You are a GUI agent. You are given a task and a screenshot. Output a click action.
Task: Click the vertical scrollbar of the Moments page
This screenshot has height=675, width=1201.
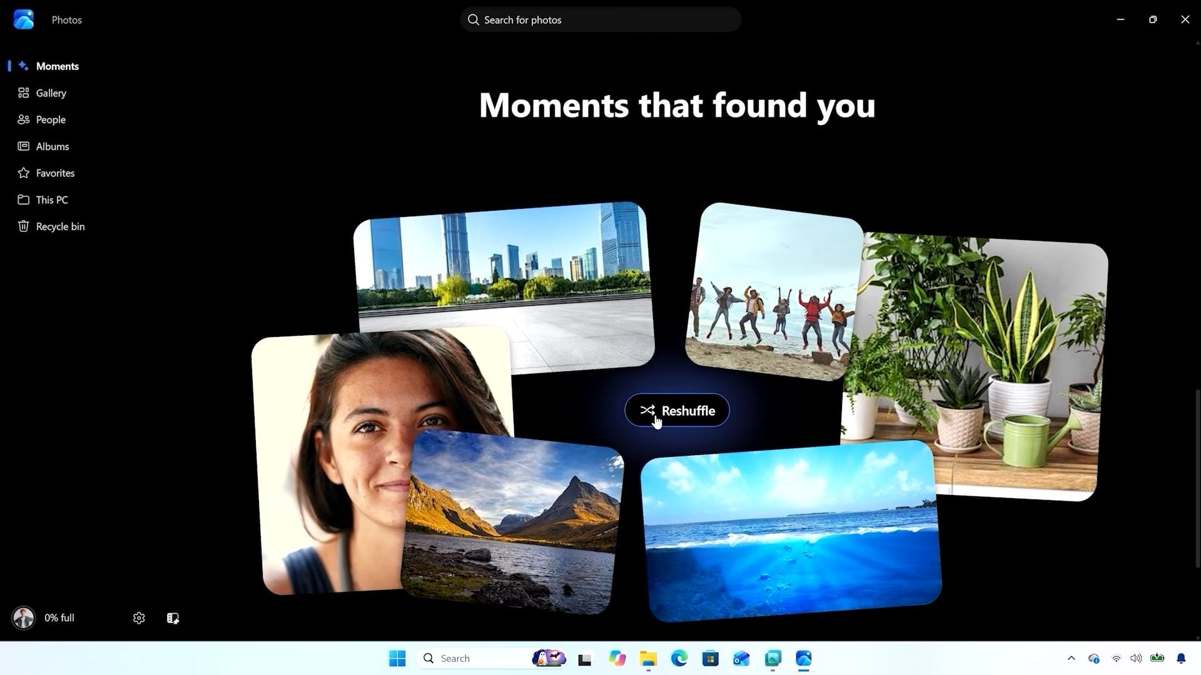1197,478
